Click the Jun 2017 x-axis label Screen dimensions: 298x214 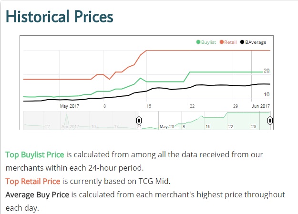261,106
